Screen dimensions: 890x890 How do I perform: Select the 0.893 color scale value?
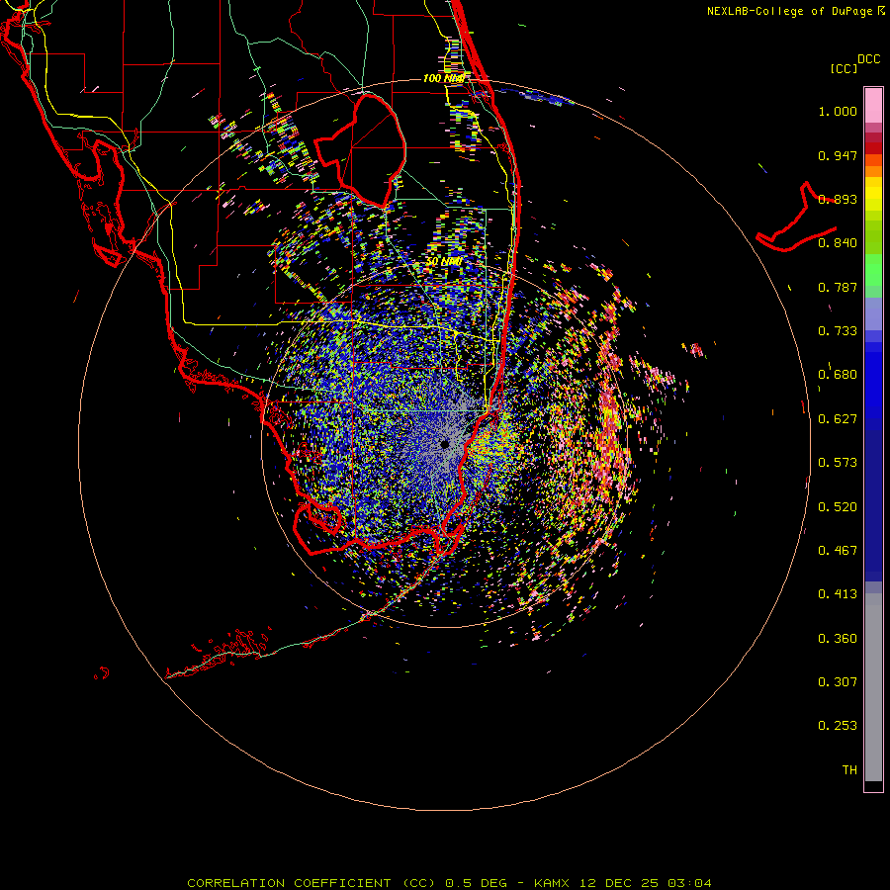(838, 199)
